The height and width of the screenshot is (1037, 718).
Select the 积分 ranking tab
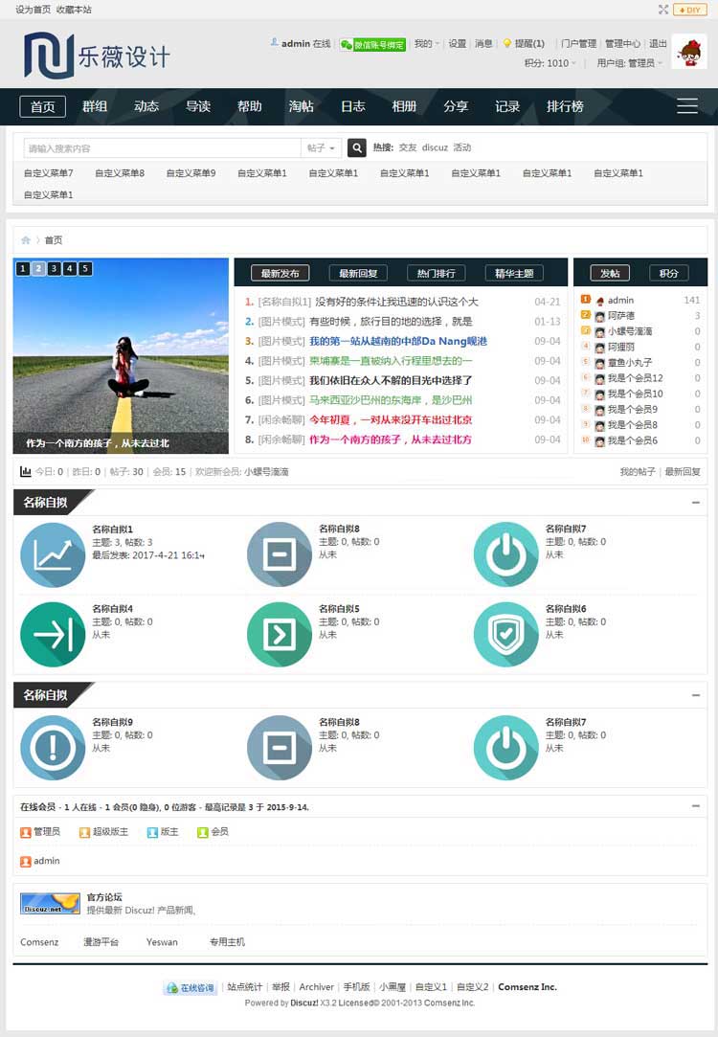668,273
